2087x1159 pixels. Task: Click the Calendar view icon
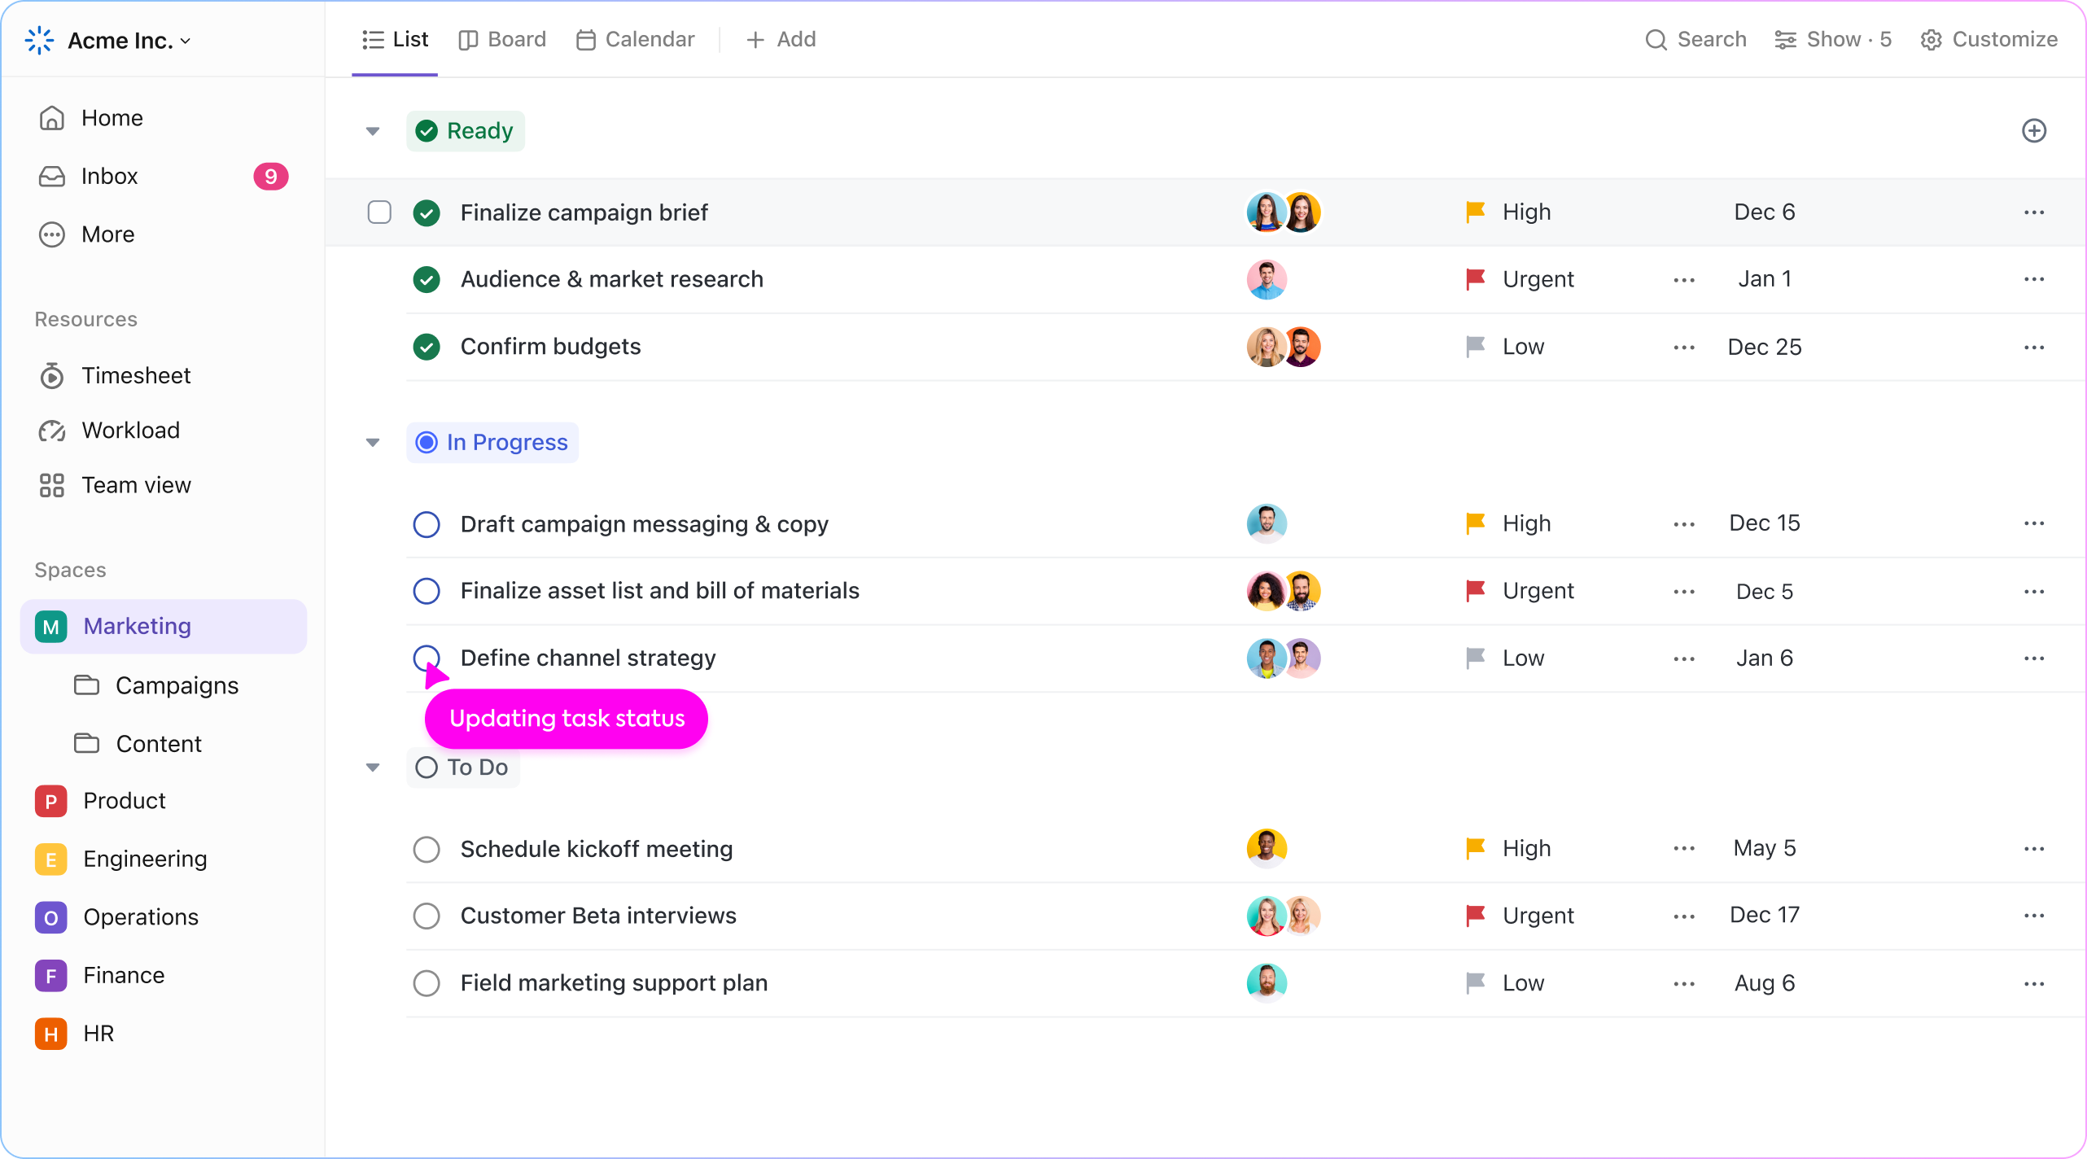click(585, 38)
